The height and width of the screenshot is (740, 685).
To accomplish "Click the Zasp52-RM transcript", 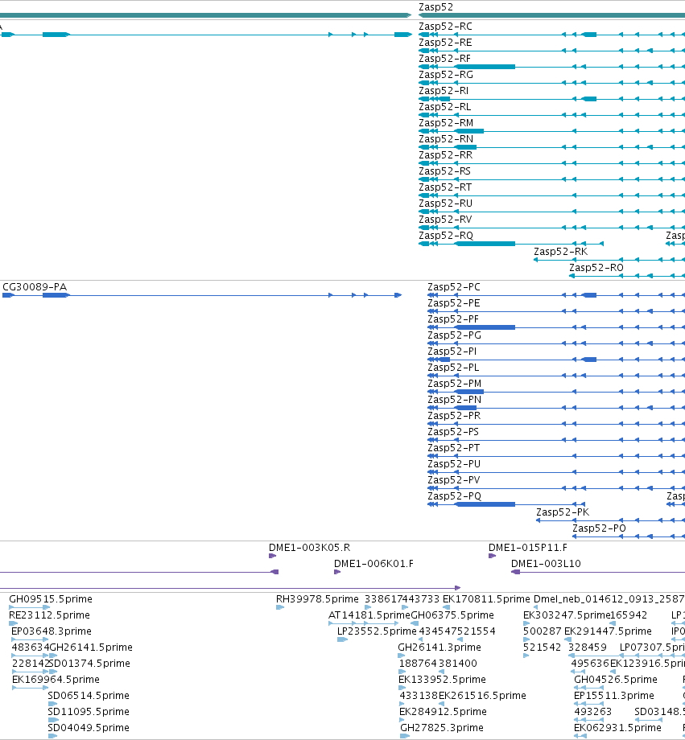I will point(446,123).
